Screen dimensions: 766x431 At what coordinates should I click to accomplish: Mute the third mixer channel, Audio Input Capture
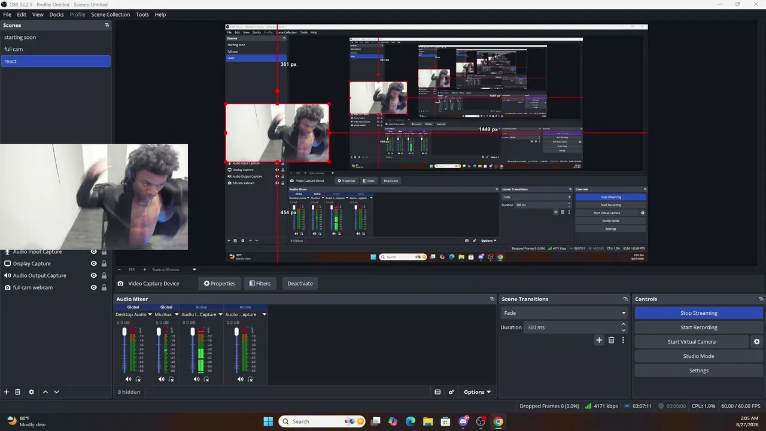pyautogui.click(x=196, y=379)
